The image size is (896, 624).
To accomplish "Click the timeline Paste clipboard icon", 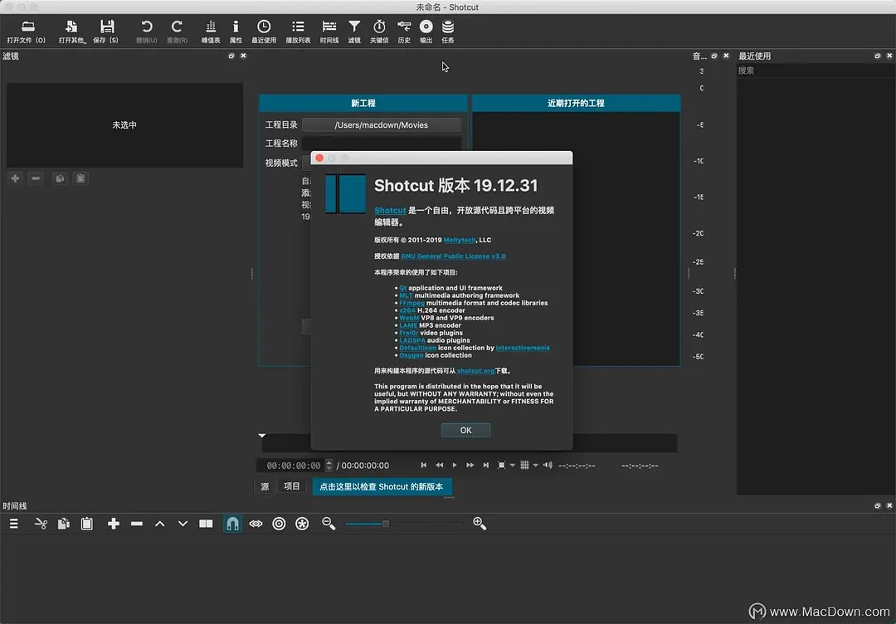I will (87, 524).
